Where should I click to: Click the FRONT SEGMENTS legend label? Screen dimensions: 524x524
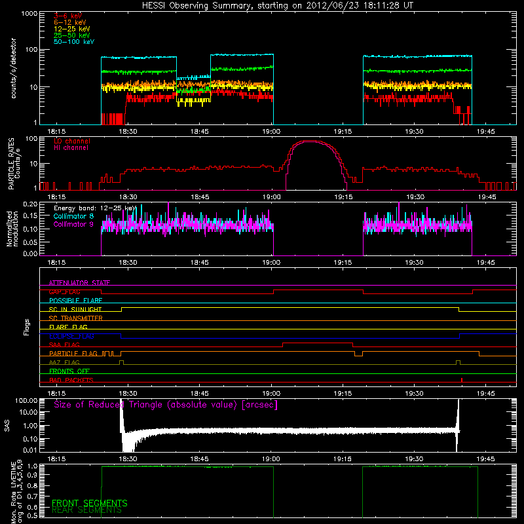tap(90, 503)
